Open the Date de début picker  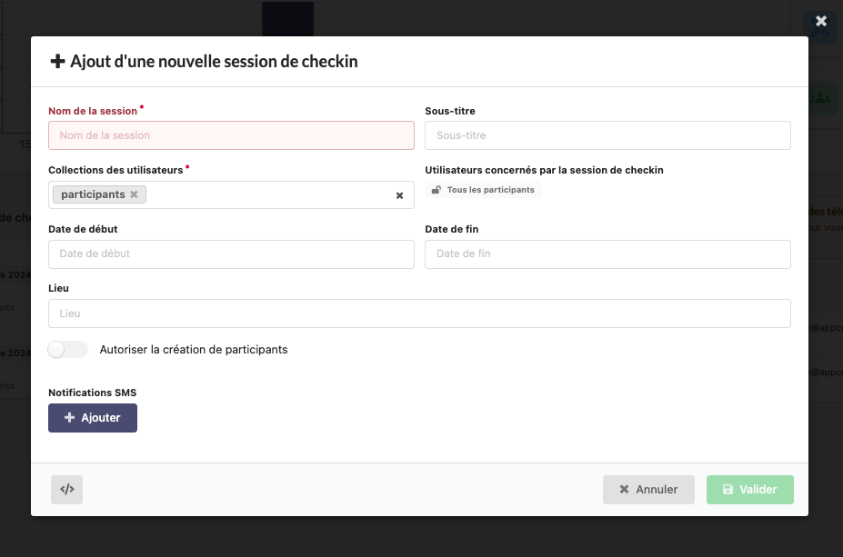coord(231,254)
